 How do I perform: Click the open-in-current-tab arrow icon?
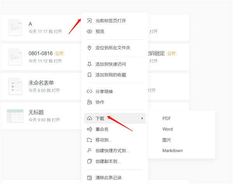pyautogui.click(x=89, y=21)
